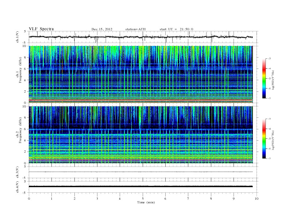
Task: Click the "station=ATH" header text
Action: (135, 29)
